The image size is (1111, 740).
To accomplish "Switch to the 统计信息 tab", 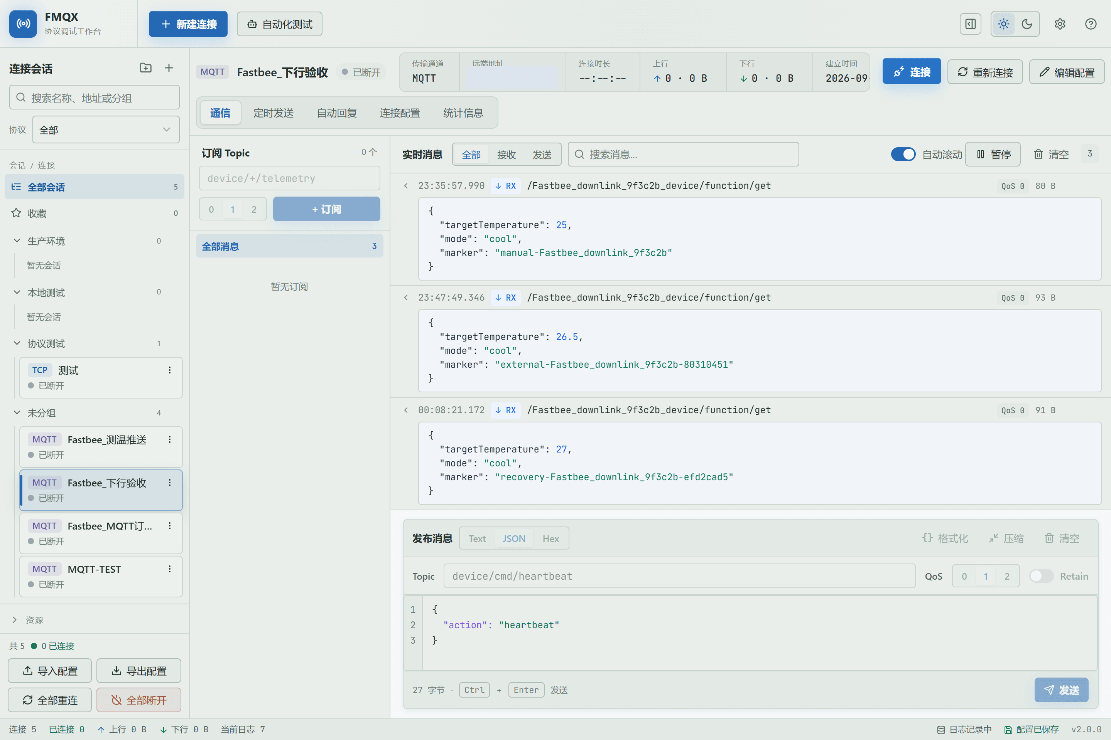I will coord(463,113).
